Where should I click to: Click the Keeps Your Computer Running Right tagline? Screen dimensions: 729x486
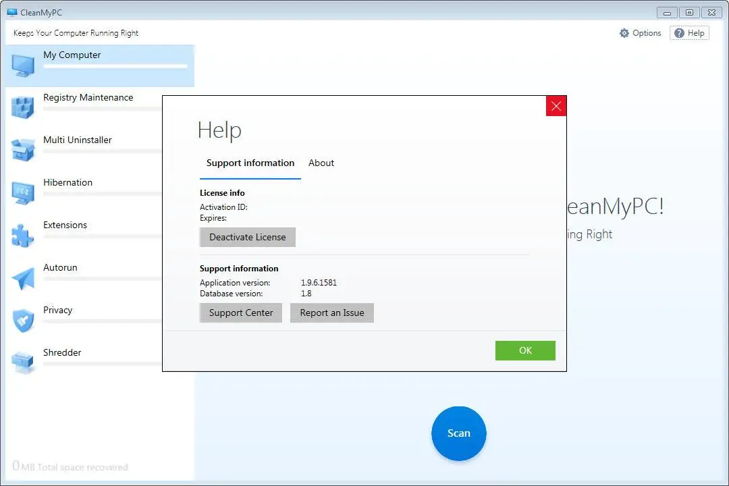[x=76, y=33]
